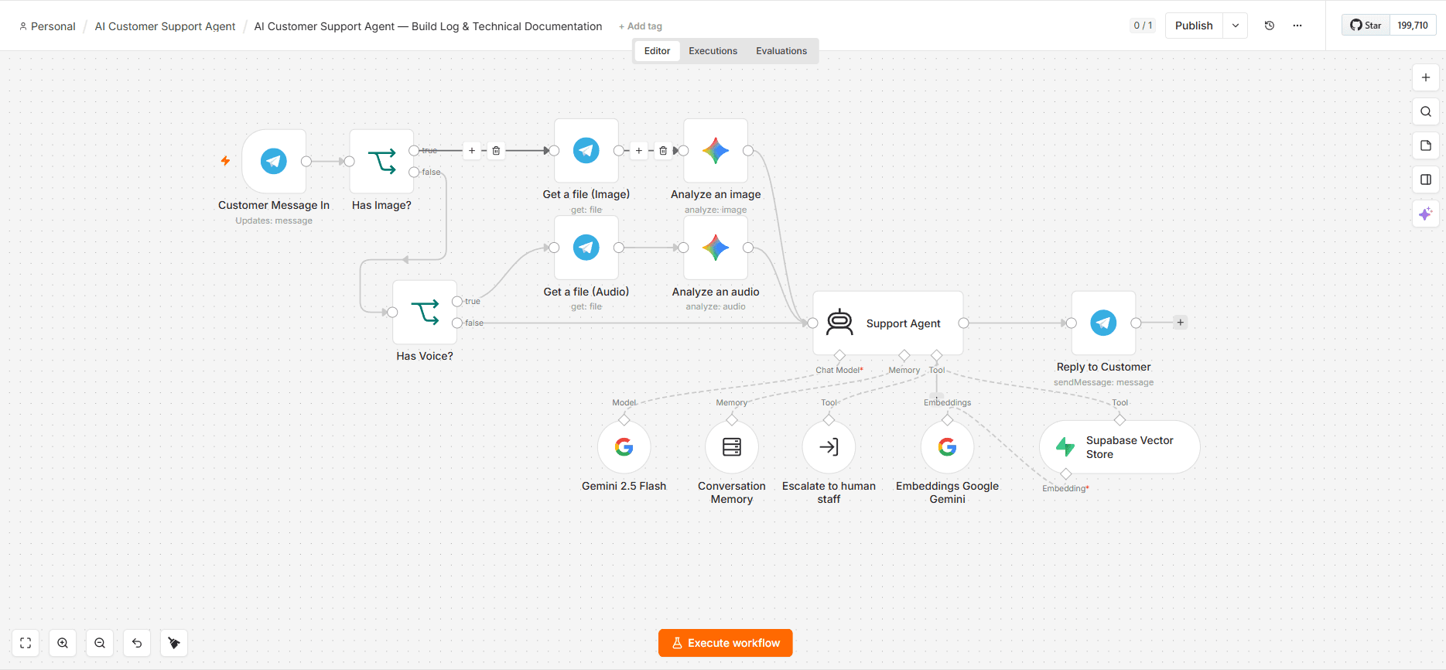Open the Analyze an image Gemini node
The height and width of the screenshot is (670, 1446).
click(x=716, y=150)
